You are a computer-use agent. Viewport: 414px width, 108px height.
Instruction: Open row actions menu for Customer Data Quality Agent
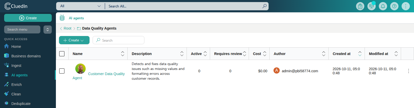[408, 71]
